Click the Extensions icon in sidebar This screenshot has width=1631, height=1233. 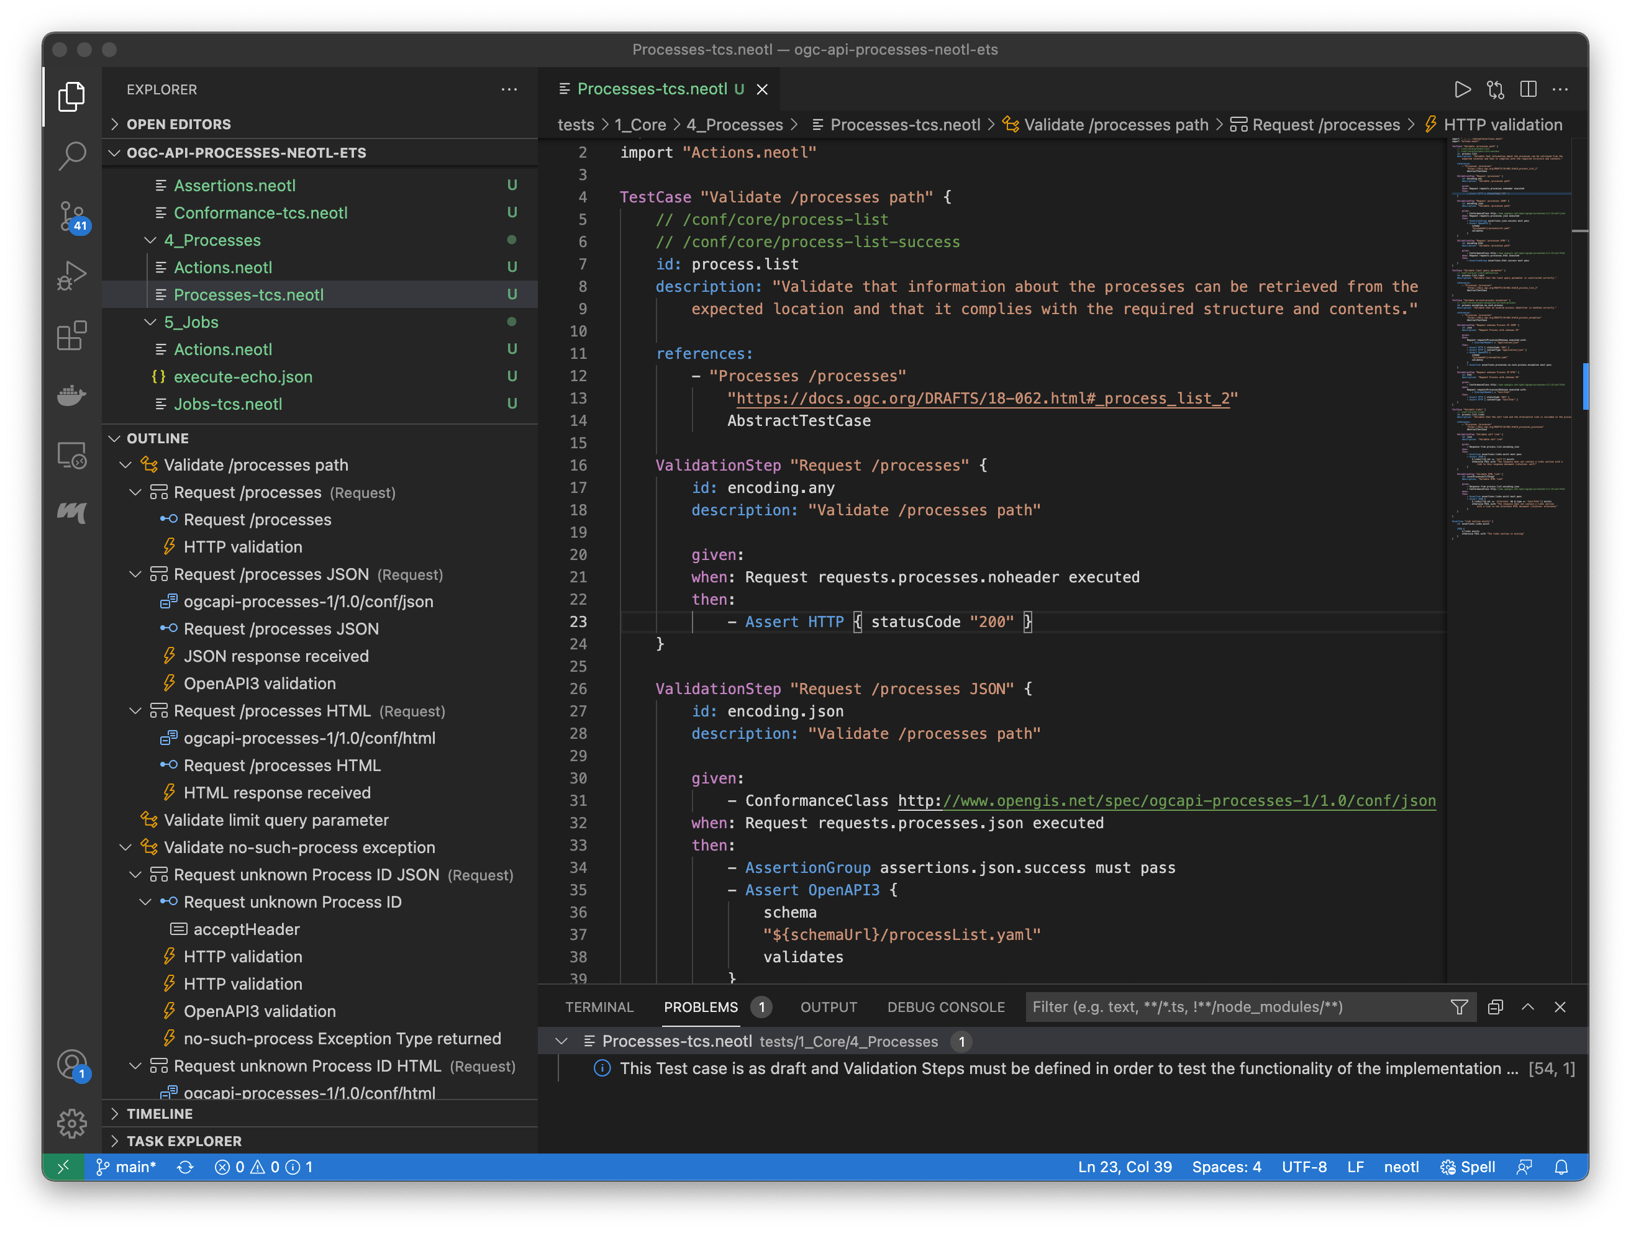[x=74, y=335]
